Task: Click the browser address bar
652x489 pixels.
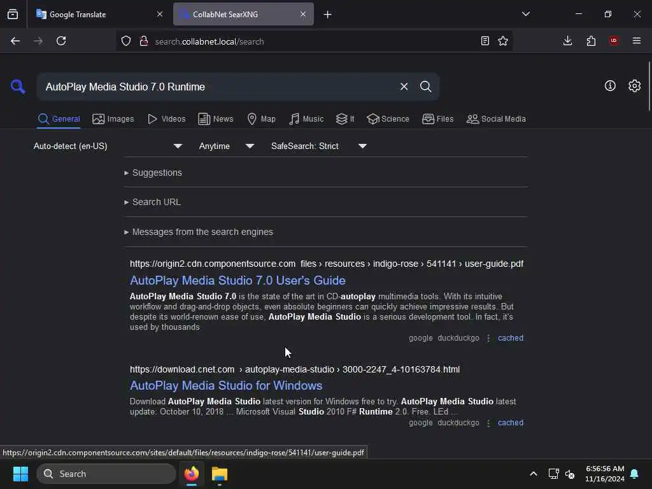Action: coord(314,41)
